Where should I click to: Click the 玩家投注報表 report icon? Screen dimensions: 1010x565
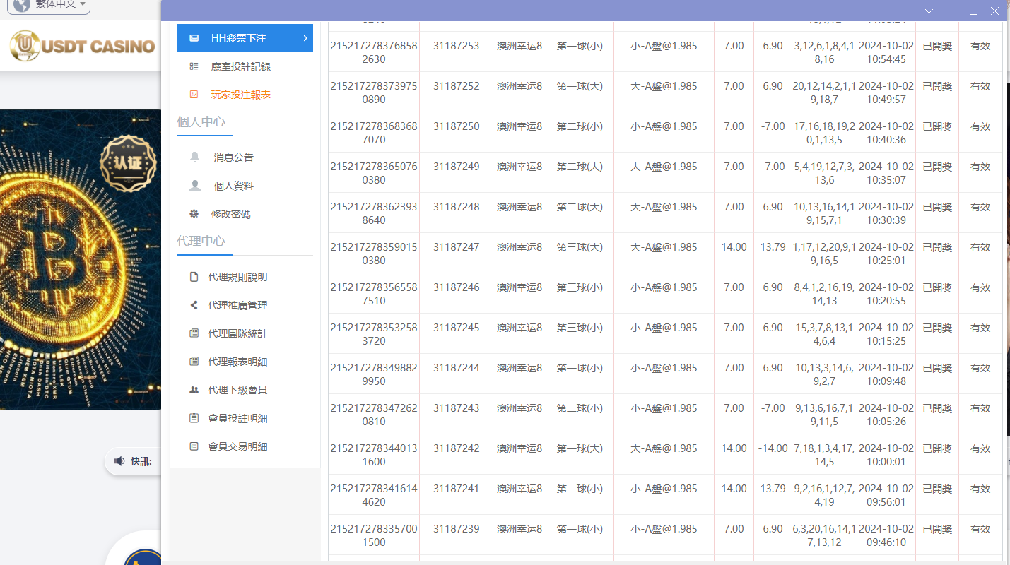tap(194, 94)
